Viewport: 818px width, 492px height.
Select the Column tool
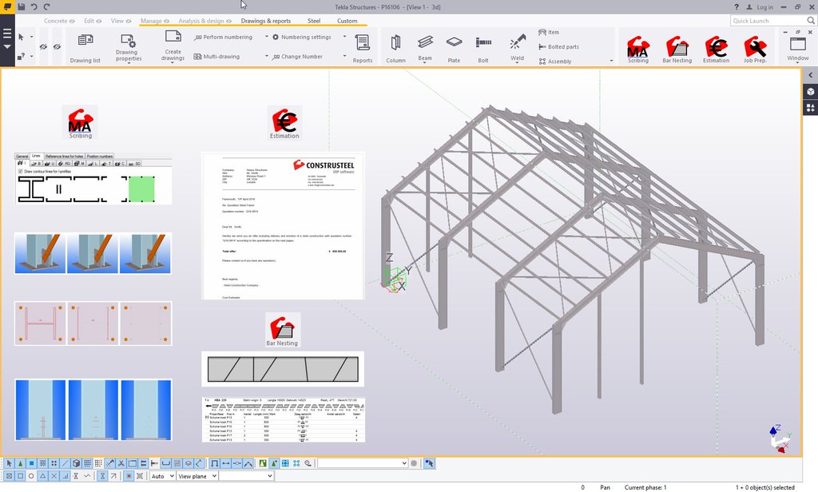coord(395,49)
